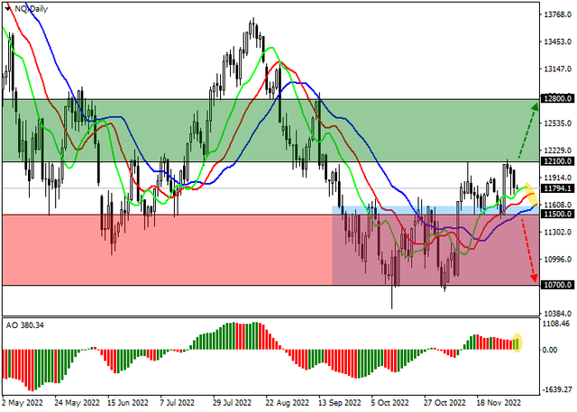Image resolution: width=577 pixels, height=412 pixels.
Task: Select the yellow highlight on the price candles
Action: [530, 191]
